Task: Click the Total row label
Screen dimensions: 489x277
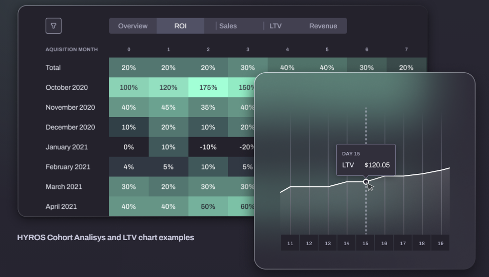Action: [x=53, y=67]
